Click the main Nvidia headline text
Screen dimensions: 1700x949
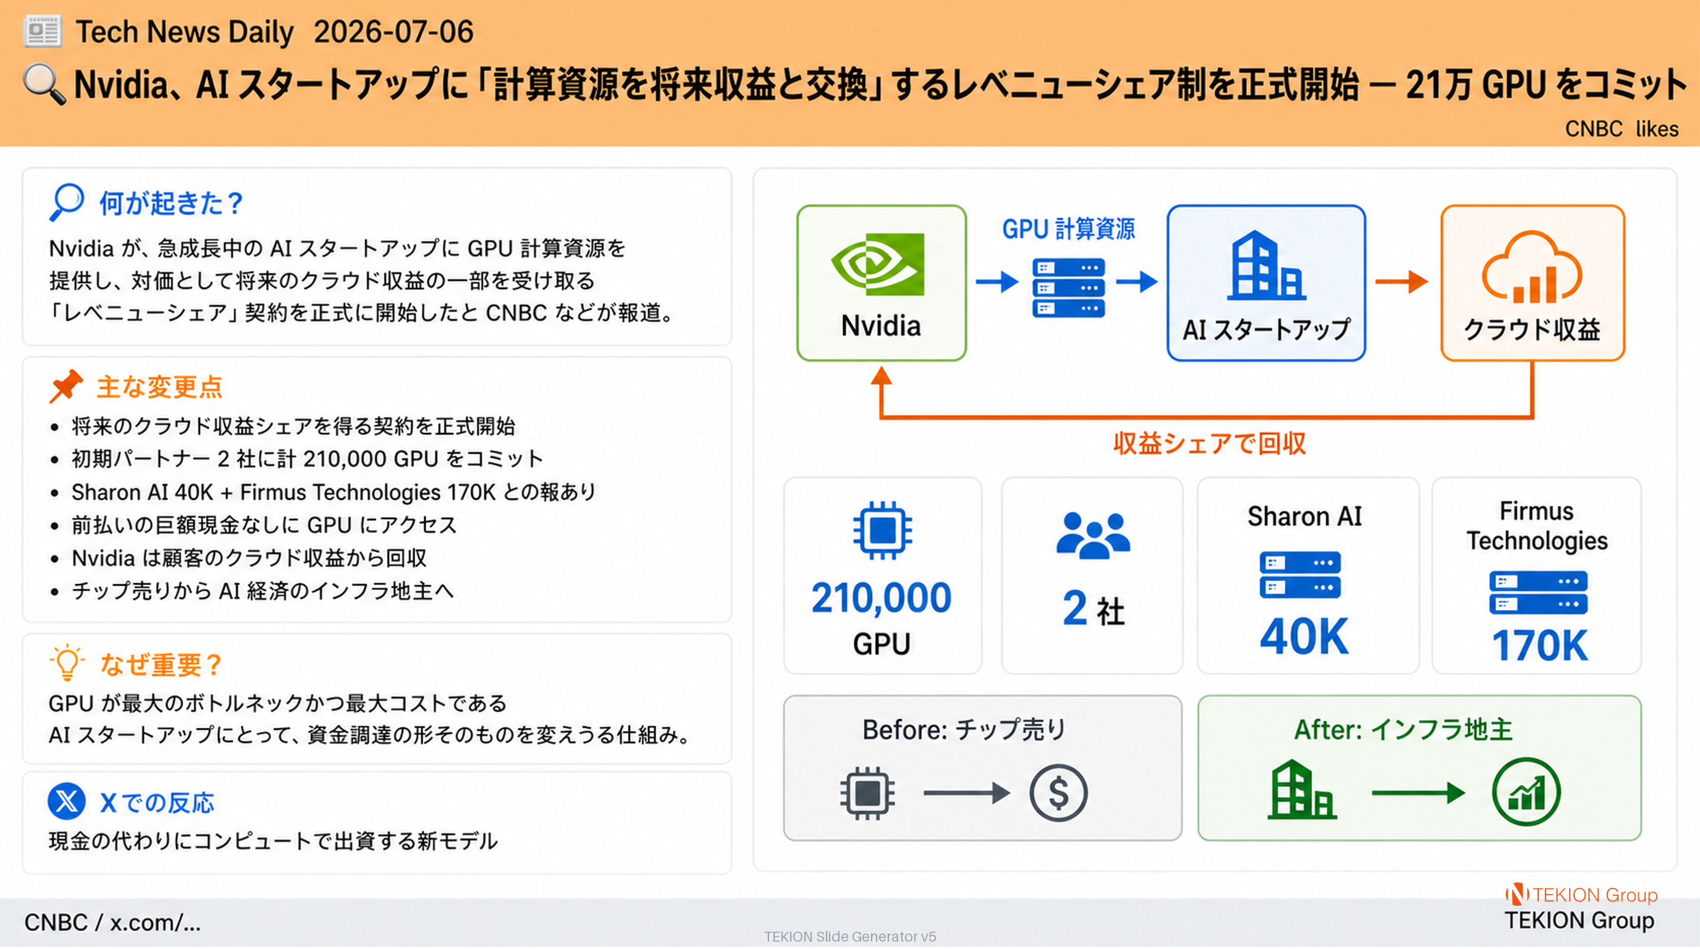click(x=880, y=85)
